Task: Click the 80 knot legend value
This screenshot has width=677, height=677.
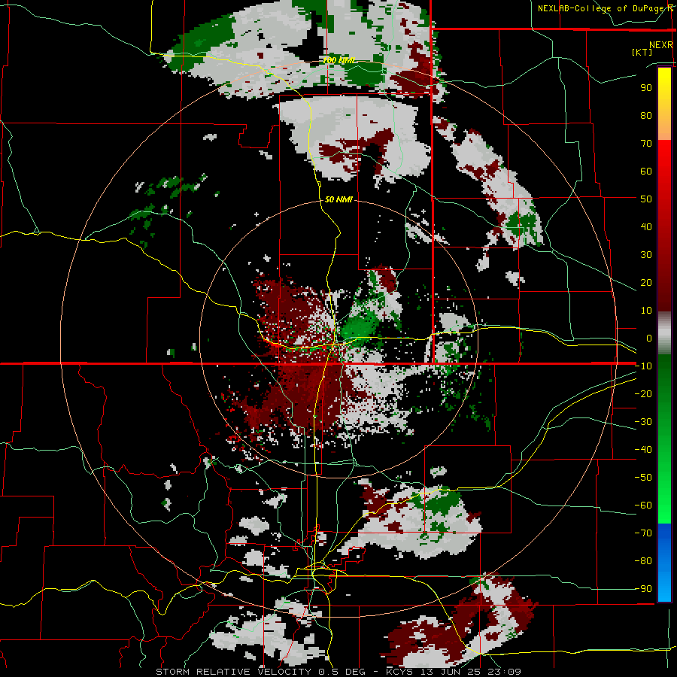Action: (x=646, y=115)
